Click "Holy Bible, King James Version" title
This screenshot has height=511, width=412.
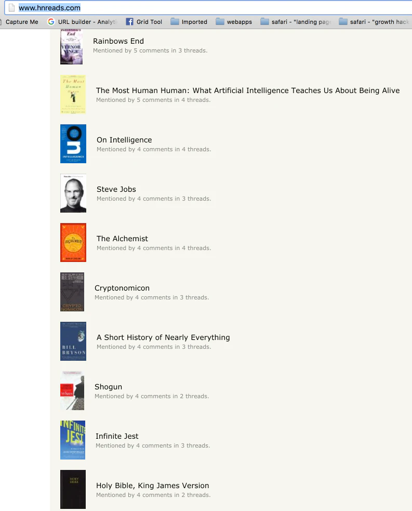click(152, 486)
